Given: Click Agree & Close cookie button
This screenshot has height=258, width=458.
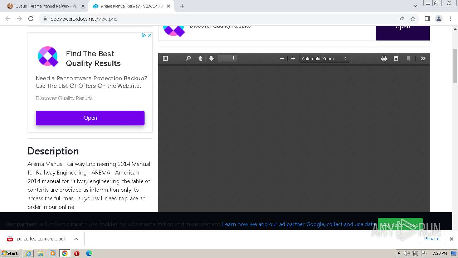Looking at the screenshot, I should [400, 225].
